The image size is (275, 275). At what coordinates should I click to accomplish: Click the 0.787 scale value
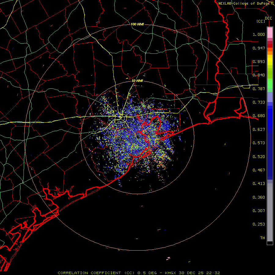click(259, 89)
